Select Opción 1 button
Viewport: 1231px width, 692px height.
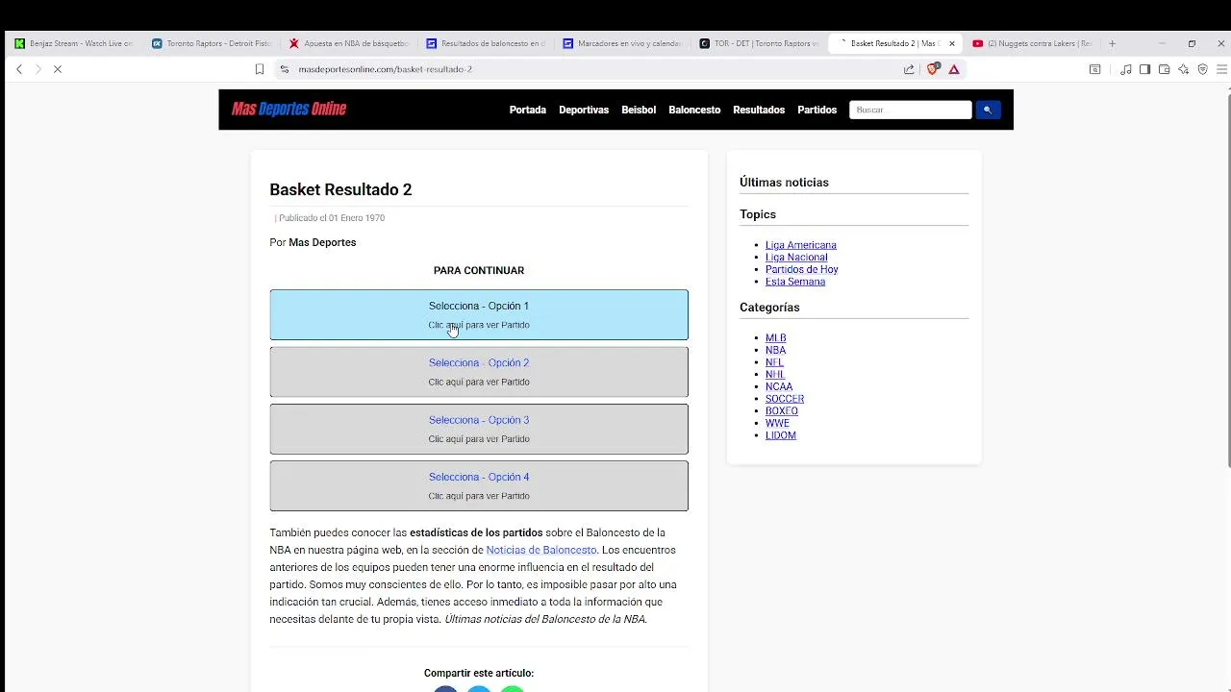tap(479, 314)
